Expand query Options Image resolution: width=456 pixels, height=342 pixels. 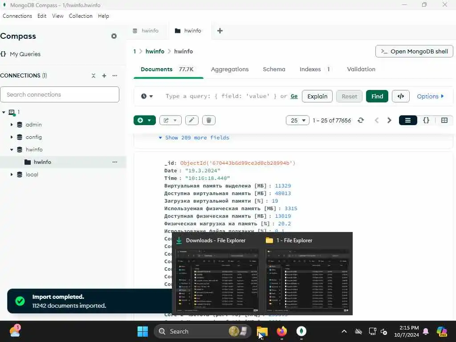pyautogui.click(x=430, y=96)
